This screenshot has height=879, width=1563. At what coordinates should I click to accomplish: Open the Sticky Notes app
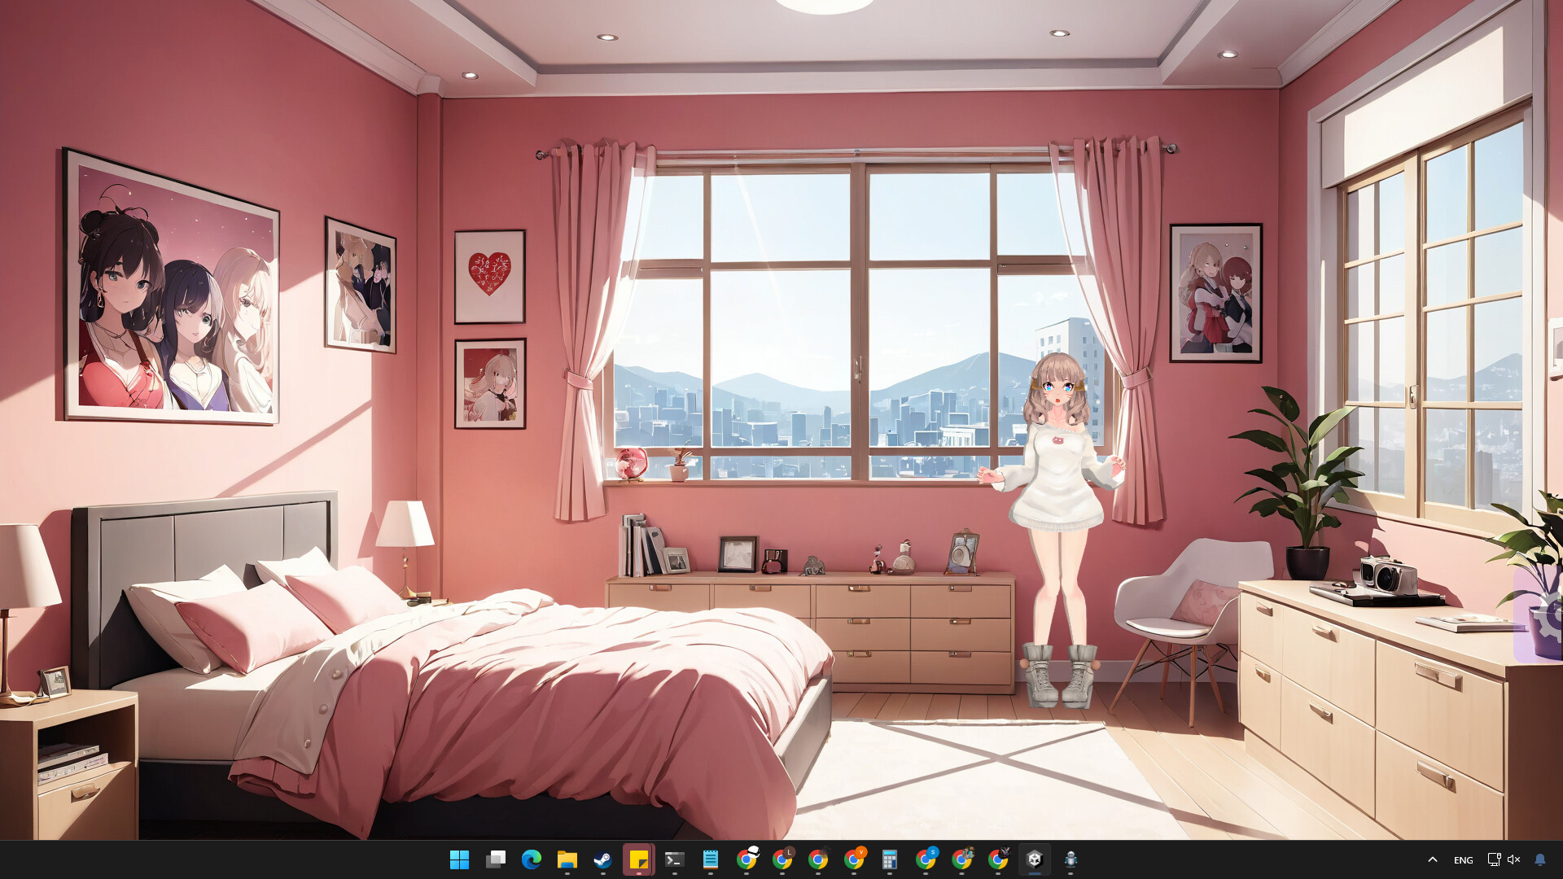[x=638, y=860]
